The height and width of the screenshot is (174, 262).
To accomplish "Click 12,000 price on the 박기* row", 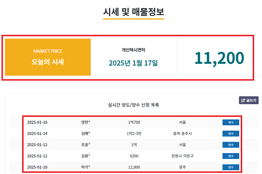I will [x=134, y=167].
